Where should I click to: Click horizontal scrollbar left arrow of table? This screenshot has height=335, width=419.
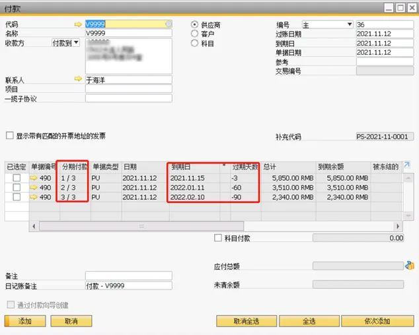pos(34,226)
